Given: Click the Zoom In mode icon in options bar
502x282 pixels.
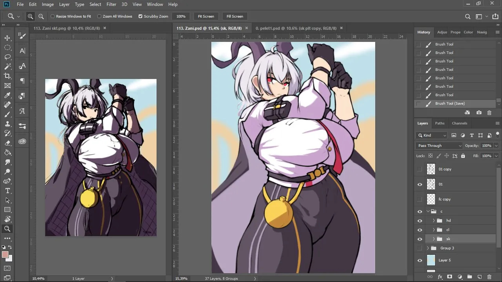Looking at the screenshot, I should pos(30,16).
